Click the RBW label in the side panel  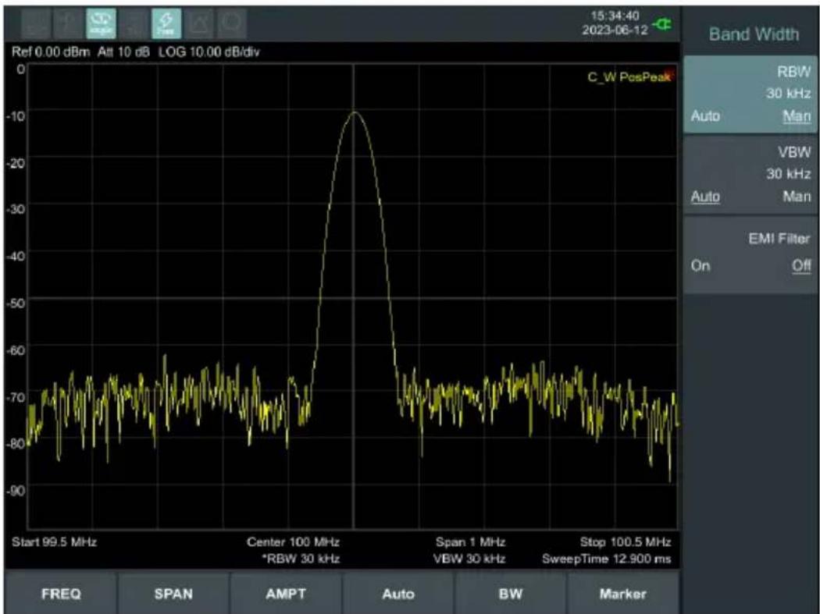pyautogui.click(x=794, y=72)
